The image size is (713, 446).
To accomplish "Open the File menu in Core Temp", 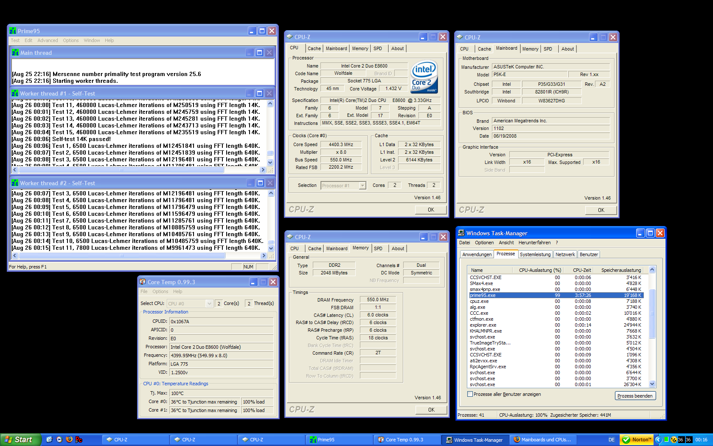I will pos(144,291).
